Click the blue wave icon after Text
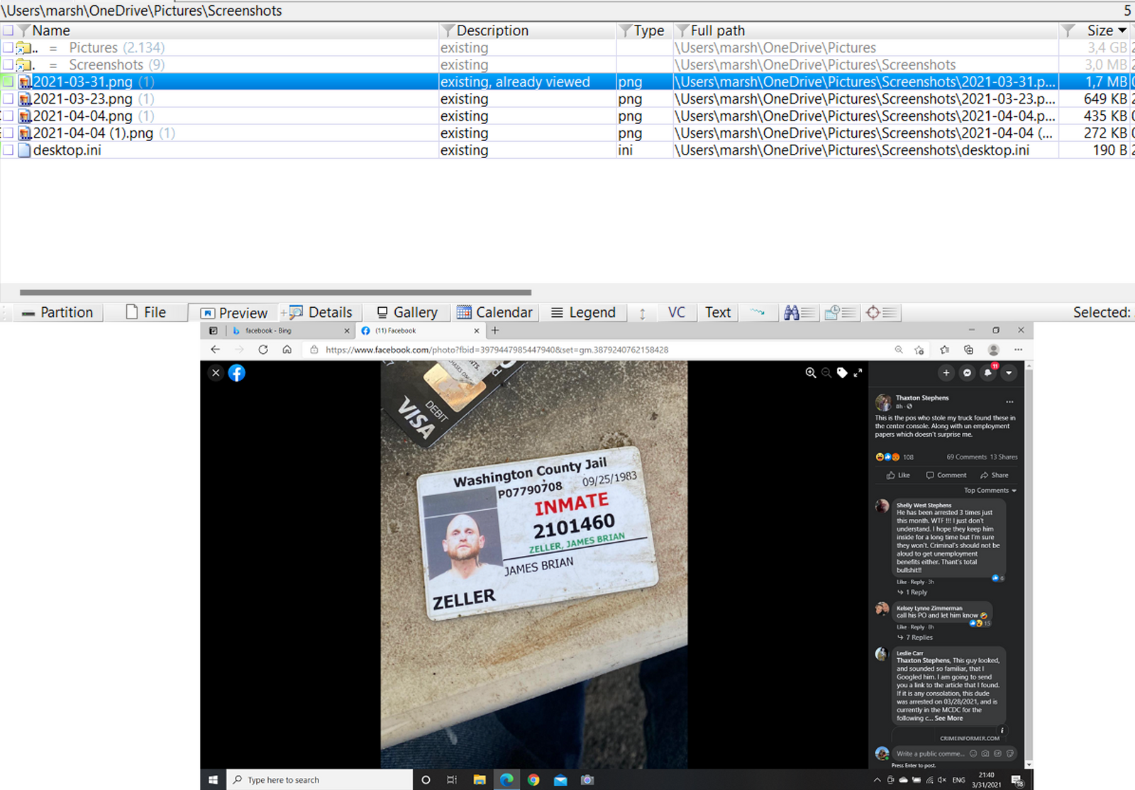This screenshot has height=790, width=1135. 758,312
